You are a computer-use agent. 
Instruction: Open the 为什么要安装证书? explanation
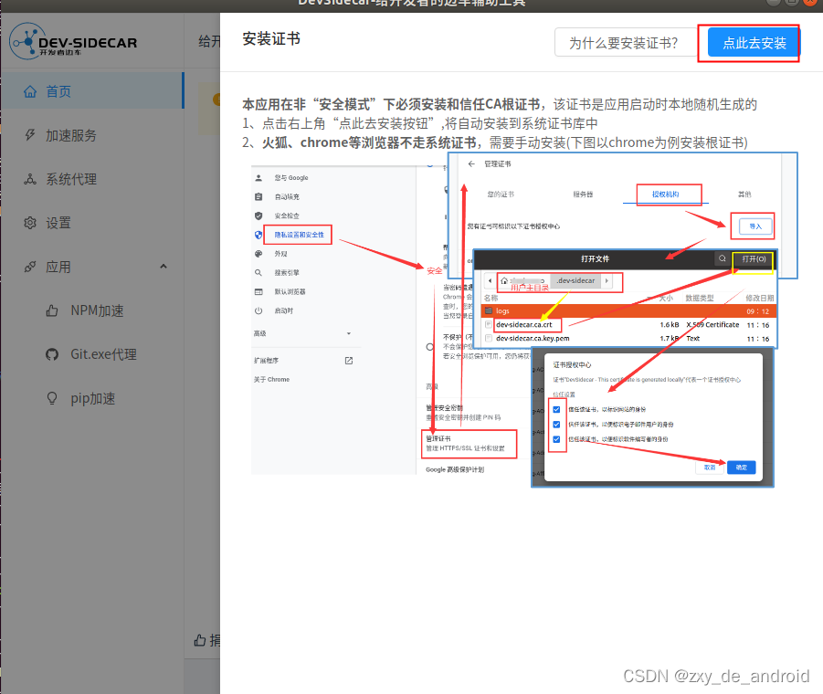(625, 43)
